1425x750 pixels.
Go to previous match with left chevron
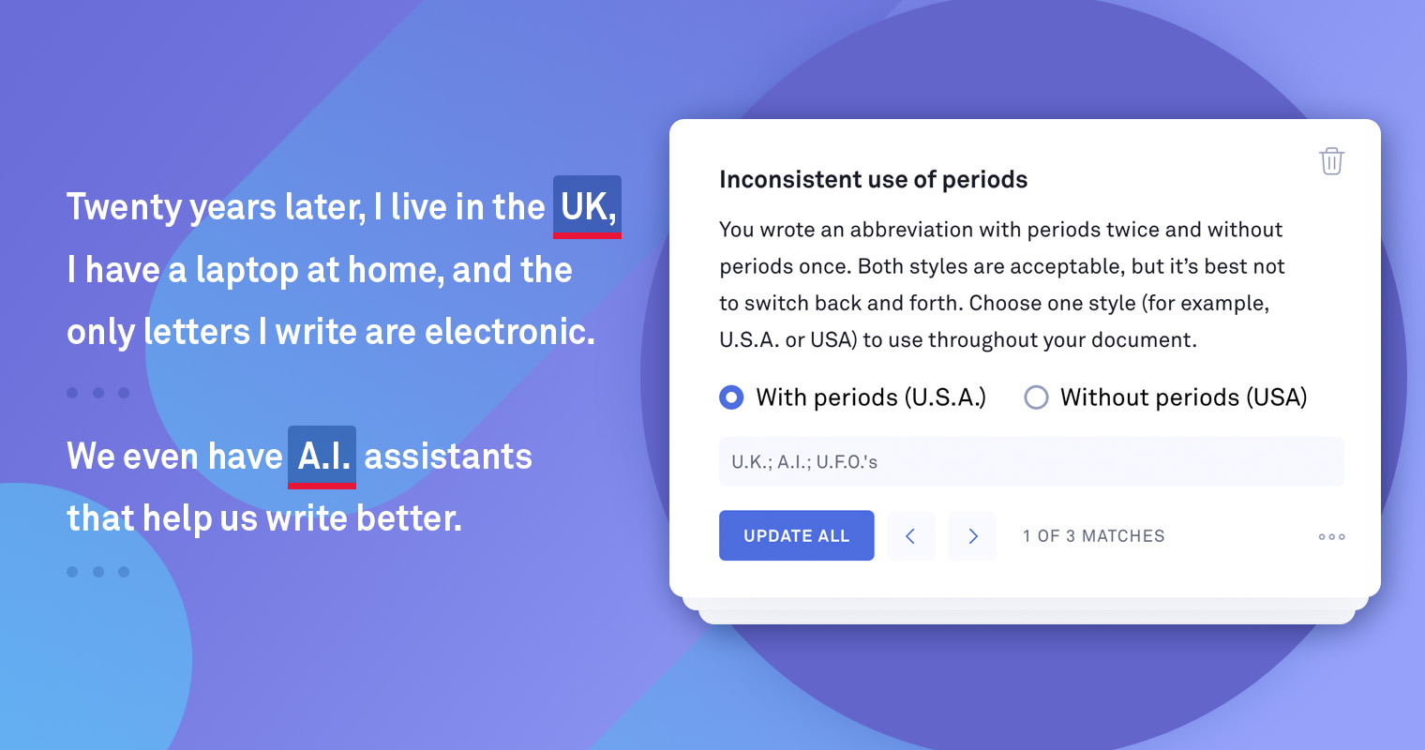[910, 536]
